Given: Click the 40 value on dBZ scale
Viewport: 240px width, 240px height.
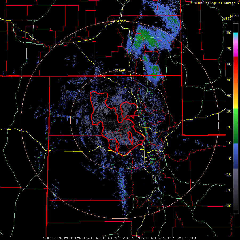Looking at the screenshot, I should coord(229,96).
